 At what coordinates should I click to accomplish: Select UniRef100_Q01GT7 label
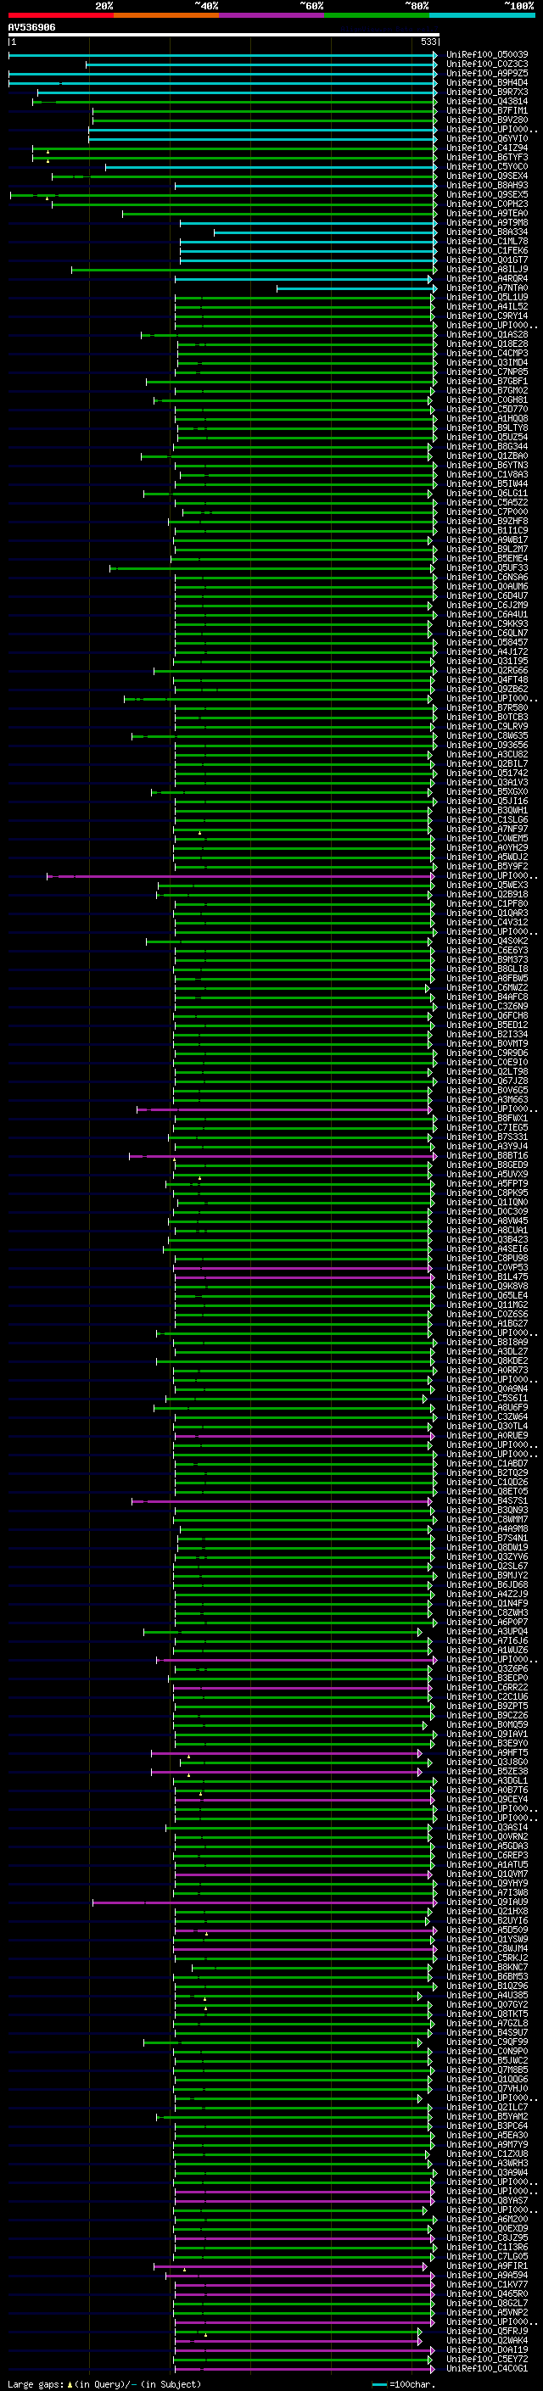[487, 260]
